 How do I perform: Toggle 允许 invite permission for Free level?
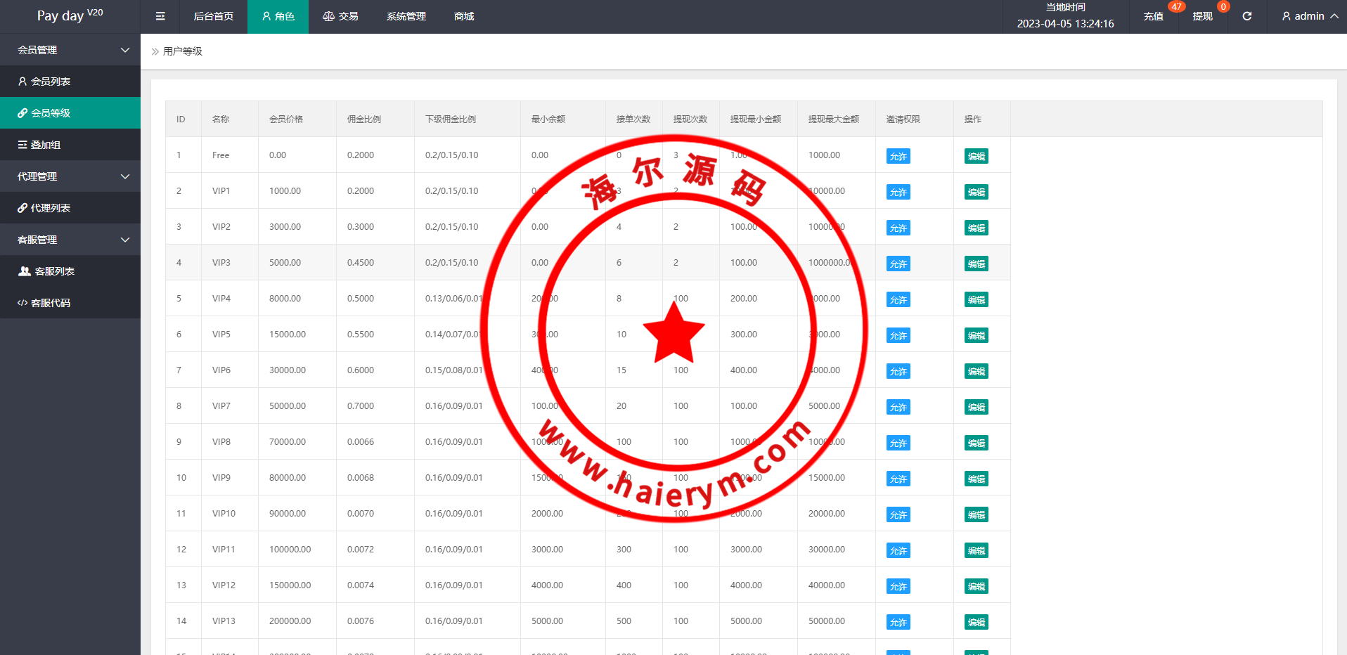pos(898,156)
